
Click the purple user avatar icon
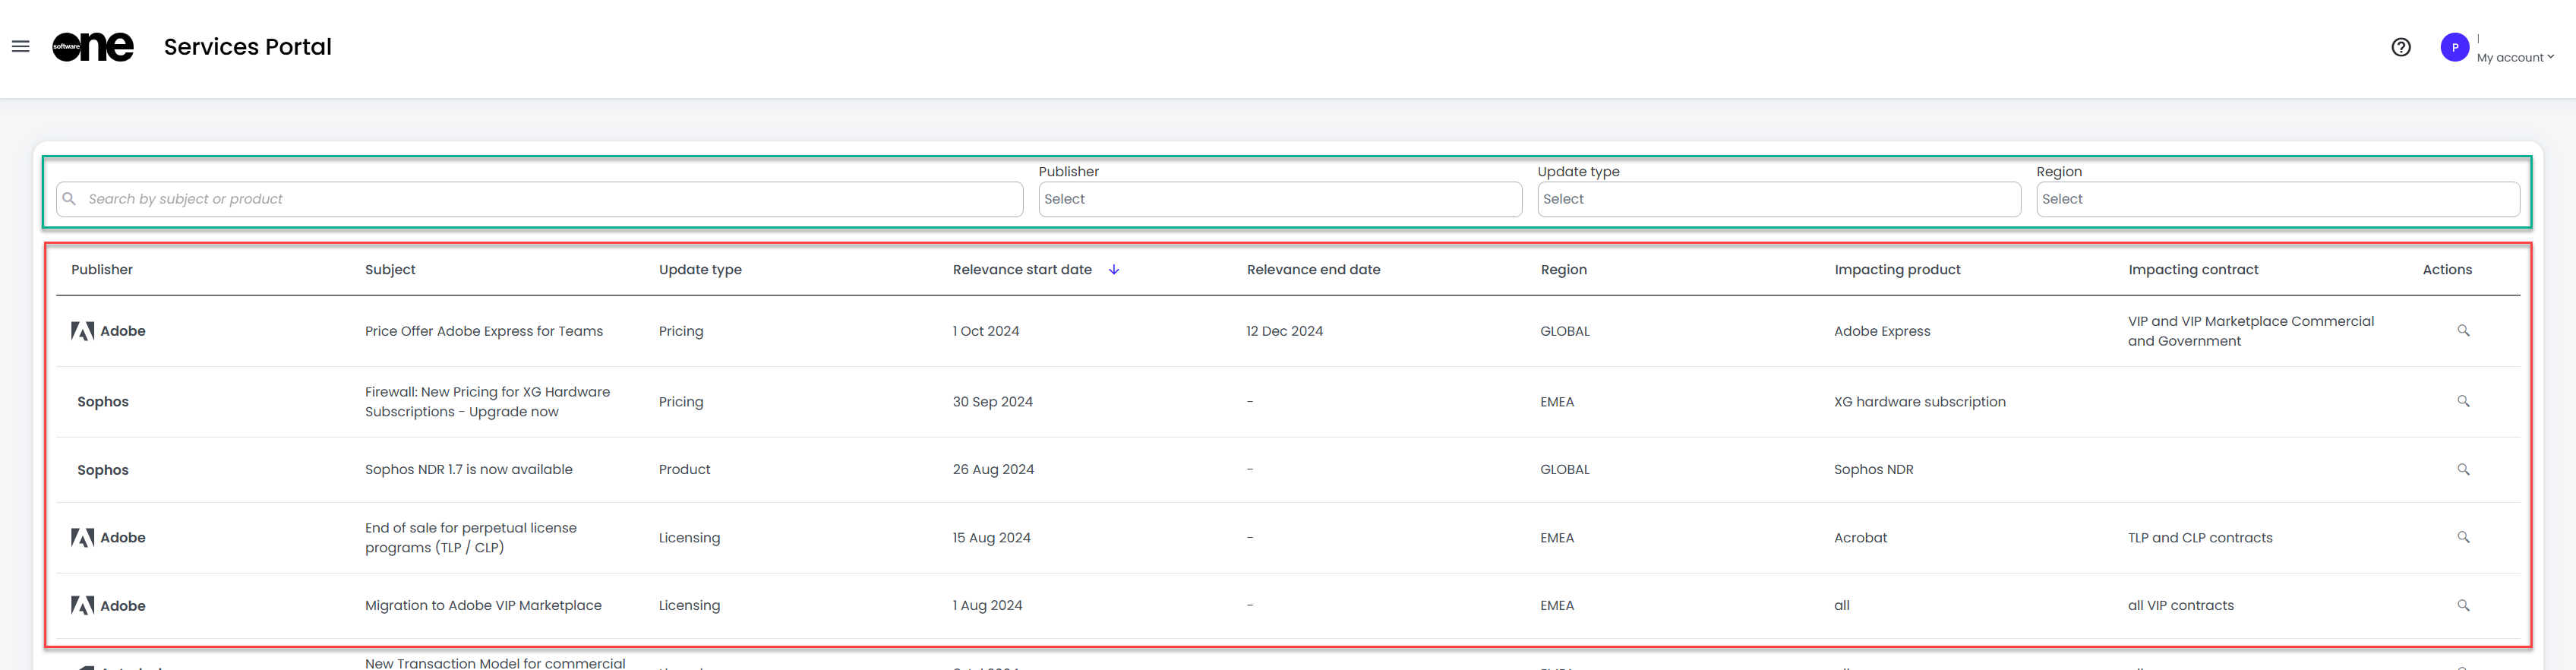coord(2454,47)
